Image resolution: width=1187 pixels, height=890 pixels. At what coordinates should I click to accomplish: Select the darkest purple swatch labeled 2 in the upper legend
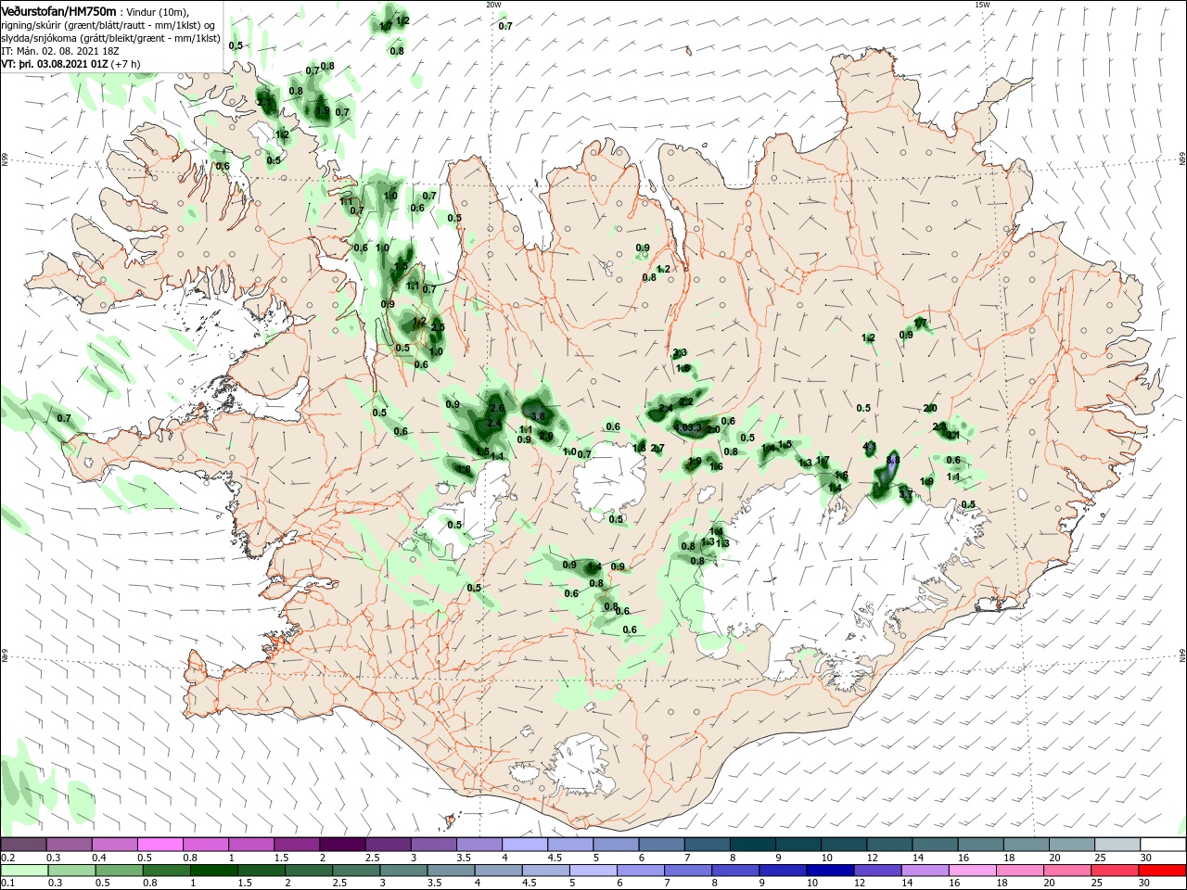tap(342, 845)
